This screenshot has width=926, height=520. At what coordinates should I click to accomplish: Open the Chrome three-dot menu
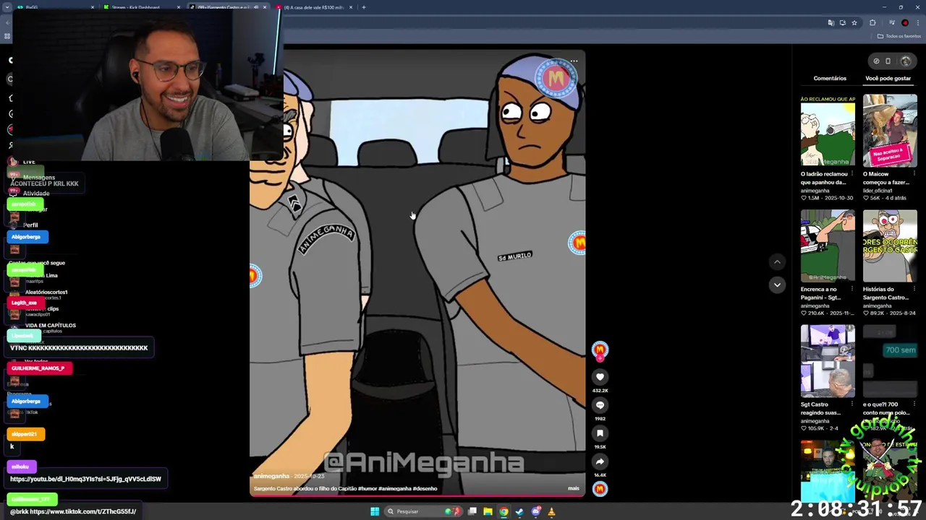[917, 23]
